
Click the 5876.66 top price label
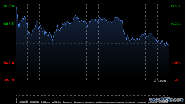(x=9, y=6)
